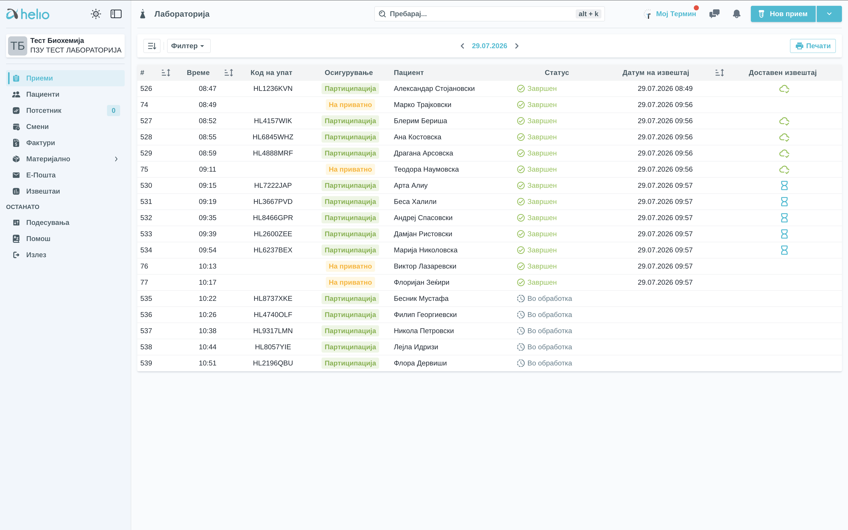
Task: Open the chat messages icon
Action: [714, 14]
